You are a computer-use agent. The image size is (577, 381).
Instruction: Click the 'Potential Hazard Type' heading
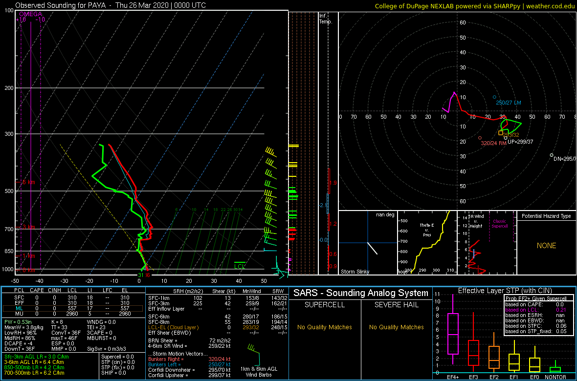pos(546,216)
